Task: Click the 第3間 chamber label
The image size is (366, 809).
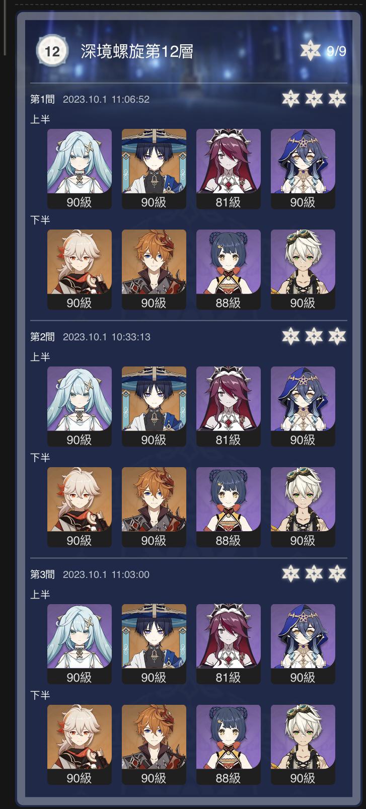Action: coord(42,574)
